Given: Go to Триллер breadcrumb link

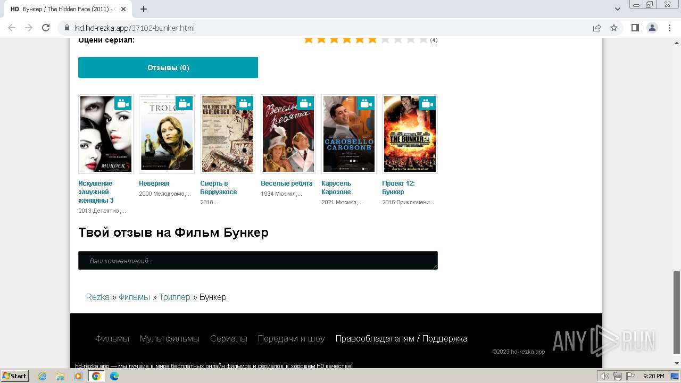Looking at the screenshot, I should pos(175,297).
